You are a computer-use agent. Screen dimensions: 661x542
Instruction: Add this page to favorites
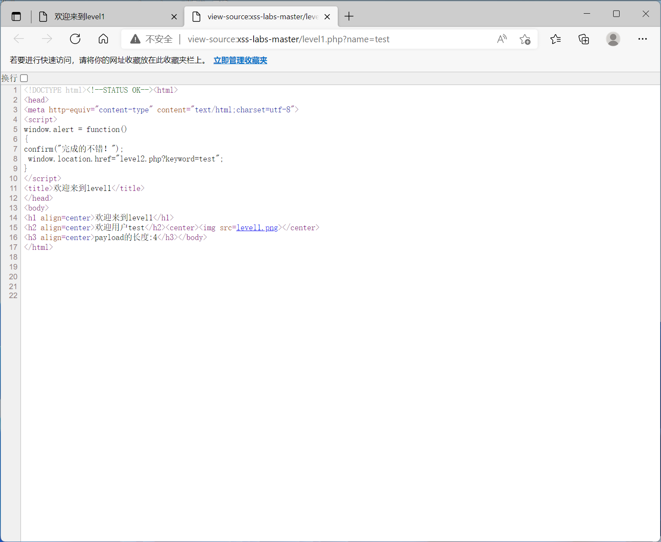pos(525,39)
